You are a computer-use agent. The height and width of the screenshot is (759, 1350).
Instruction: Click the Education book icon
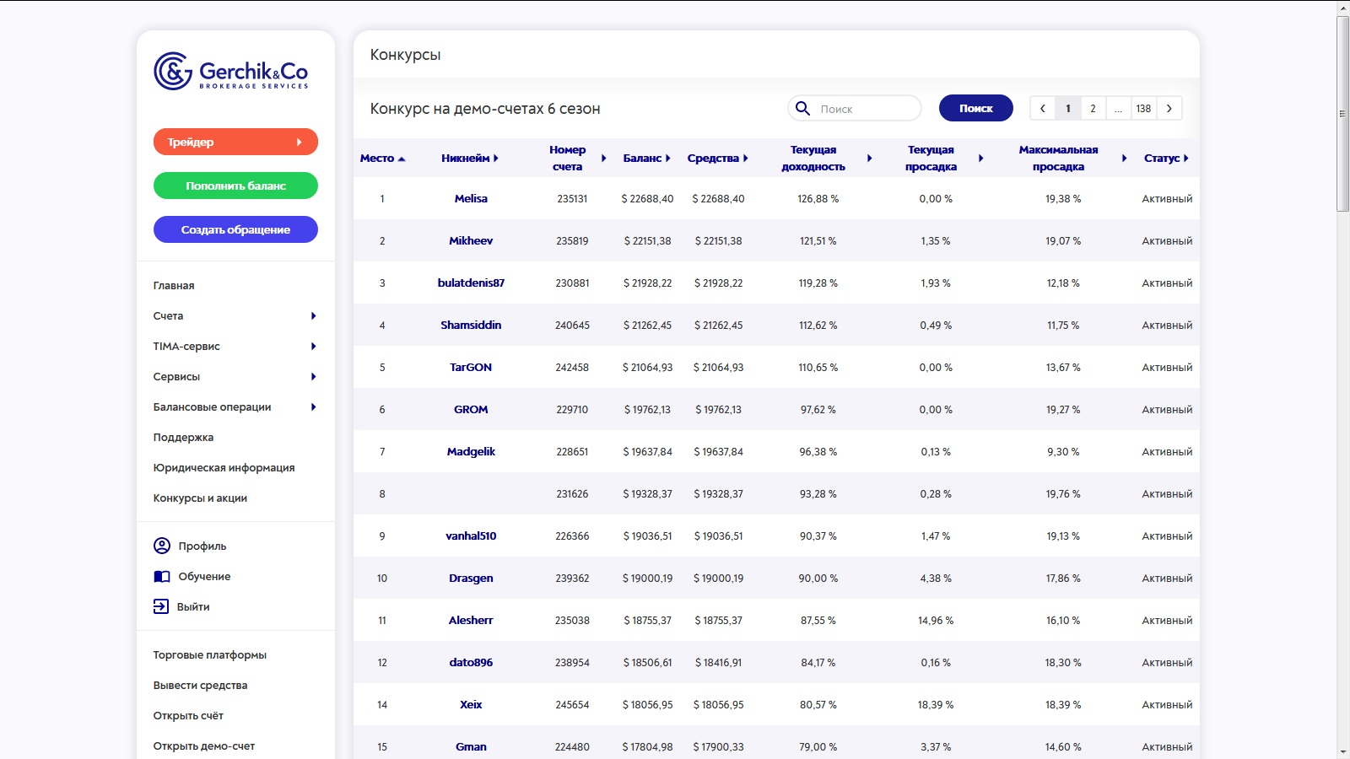point(162,577)
